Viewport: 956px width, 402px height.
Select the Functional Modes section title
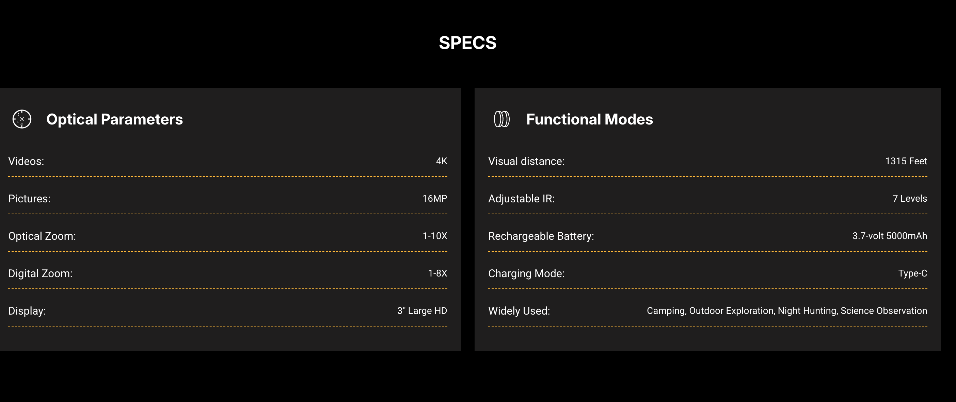pos(589,119)
